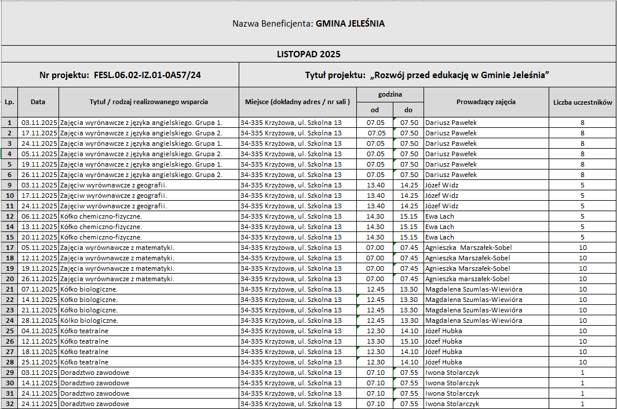
Task: Click the Liczba uczestników column header
Action: click(x=582, y=102)
